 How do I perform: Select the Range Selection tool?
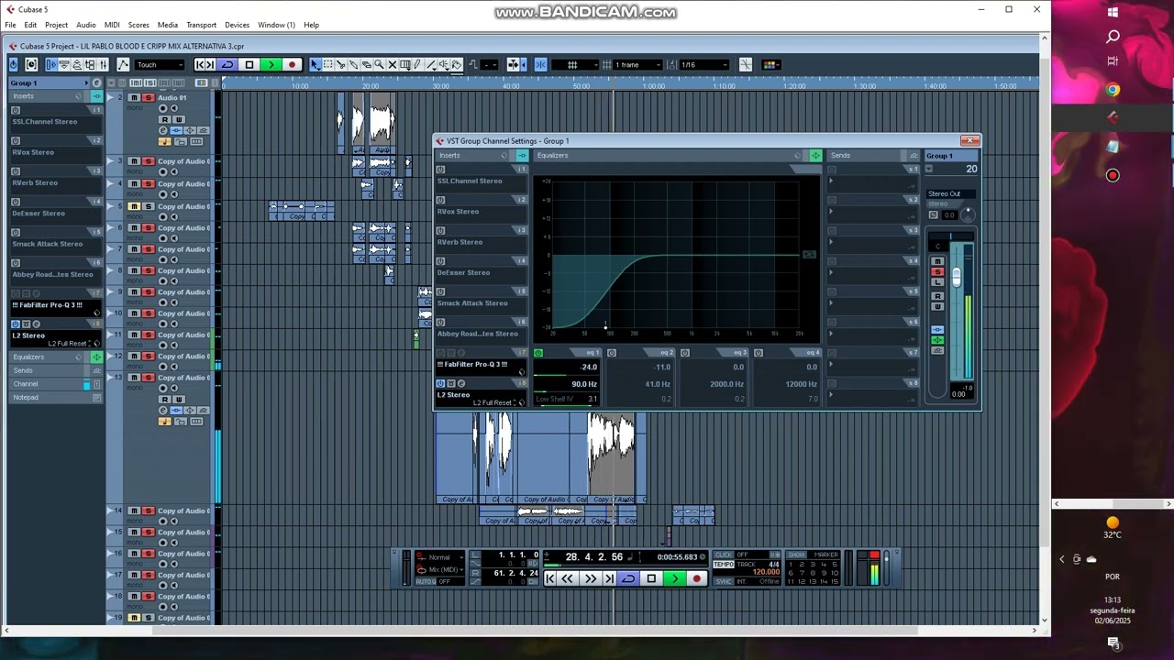point(327,64)
